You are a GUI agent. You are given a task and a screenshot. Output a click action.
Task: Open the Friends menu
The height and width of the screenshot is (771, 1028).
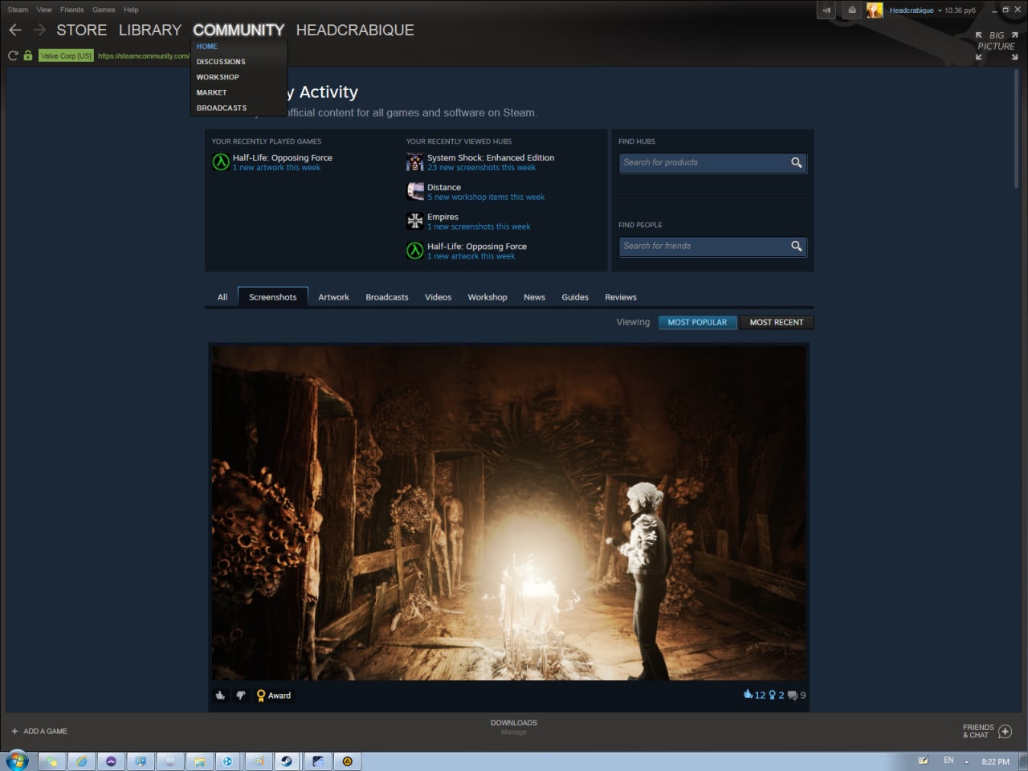click(x=72, y=10)
